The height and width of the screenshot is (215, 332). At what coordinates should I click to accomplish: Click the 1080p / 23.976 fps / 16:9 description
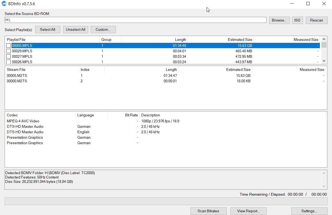click(160, 121)
